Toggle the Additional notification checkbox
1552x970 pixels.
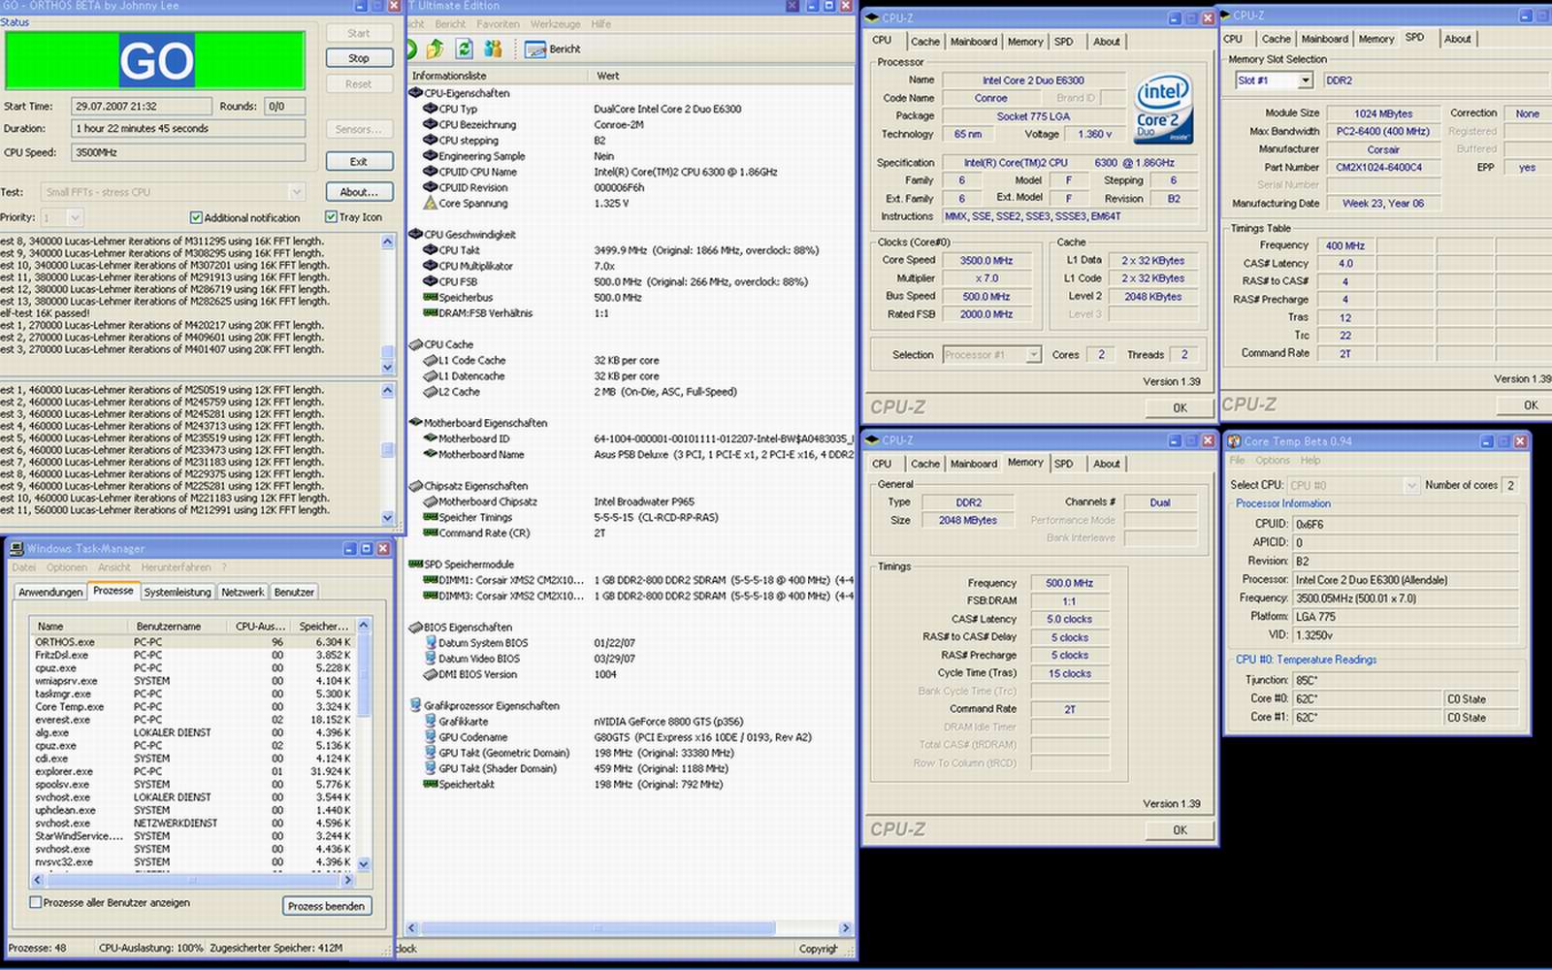196,218
